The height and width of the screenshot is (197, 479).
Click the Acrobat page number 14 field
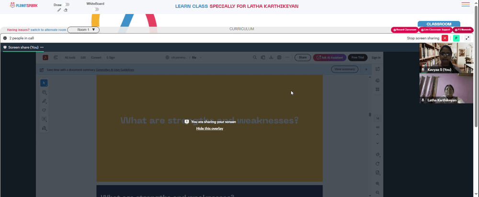[377, 118]
